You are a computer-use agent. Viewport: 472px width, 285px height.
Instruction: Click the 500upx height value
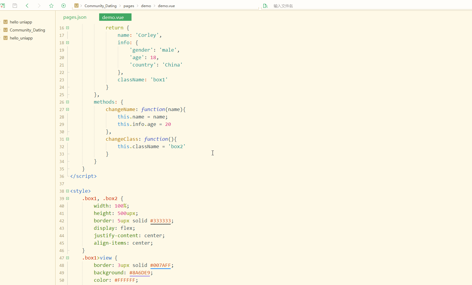click(126, 213)
